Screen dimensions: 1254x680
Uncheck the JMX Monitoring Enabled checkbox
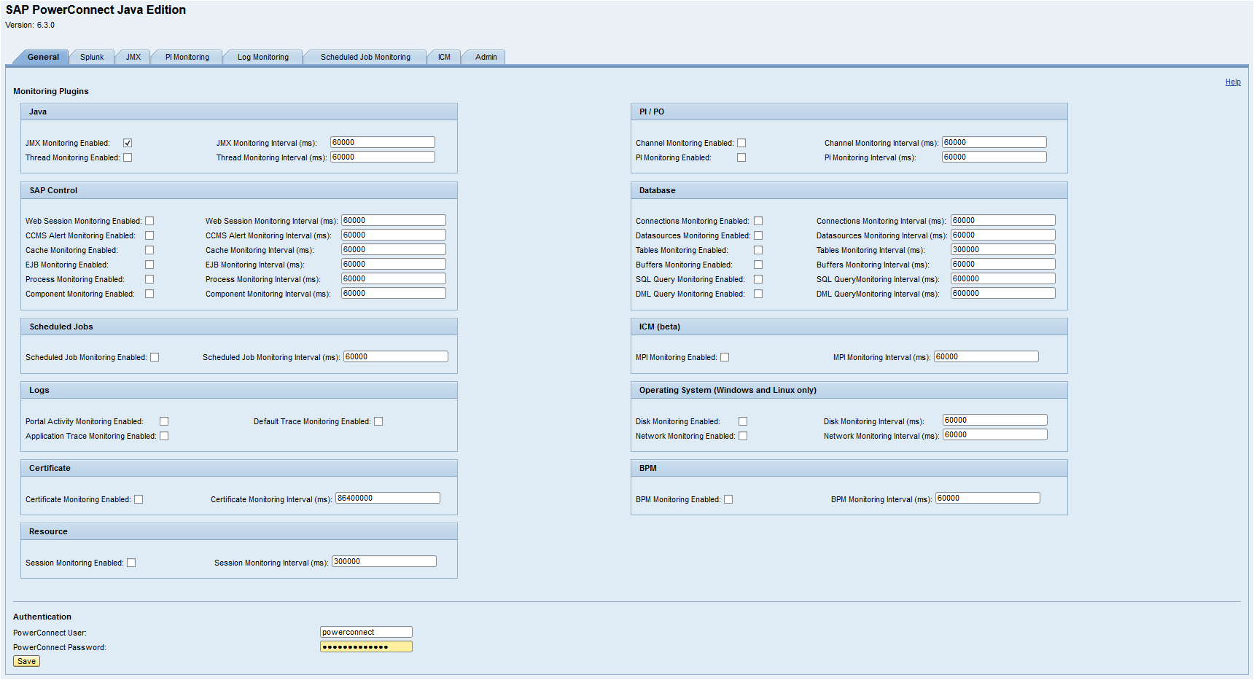[128, 143]
